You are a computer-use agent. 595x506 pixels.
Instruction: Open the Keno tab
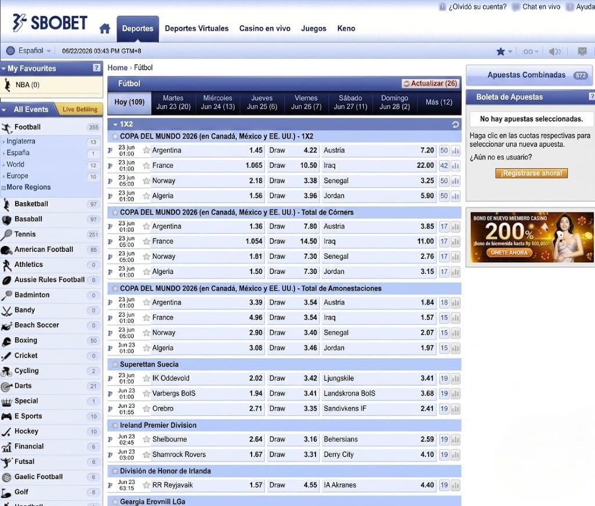click(346, 28)
